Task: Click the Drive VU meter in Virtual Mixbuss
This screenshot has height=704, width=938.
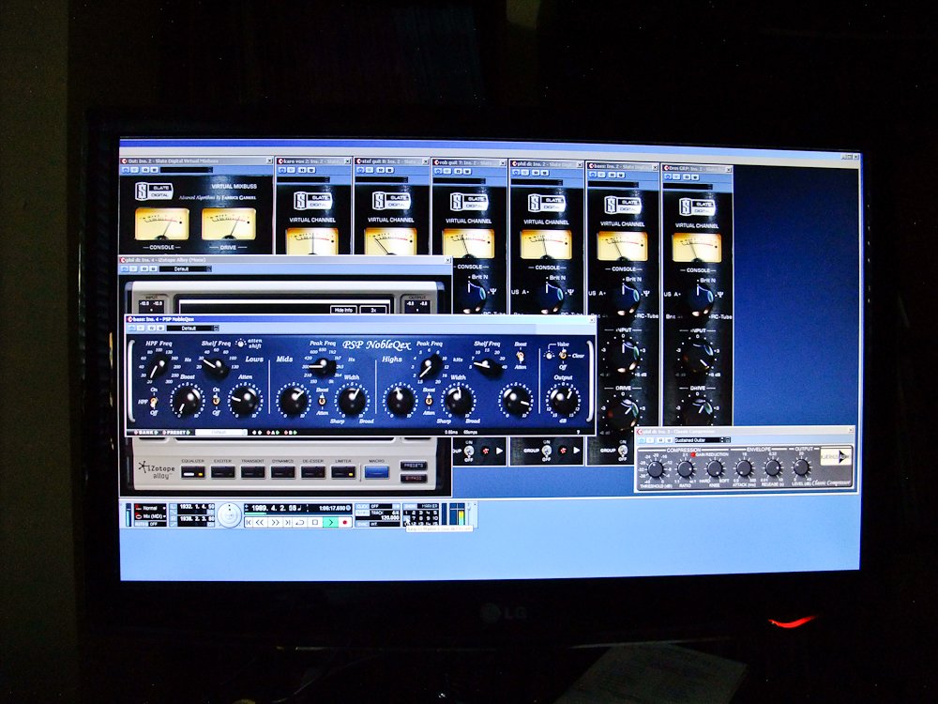Action: tap(229, 224)
